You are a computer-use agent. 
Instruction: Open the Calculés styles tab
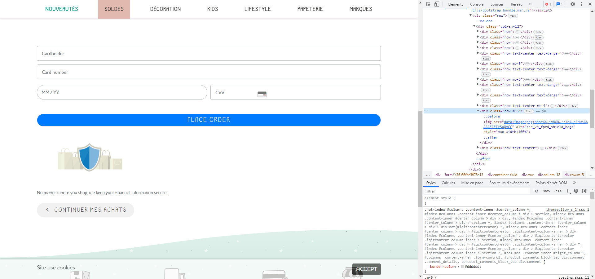[x=448, y=183]
